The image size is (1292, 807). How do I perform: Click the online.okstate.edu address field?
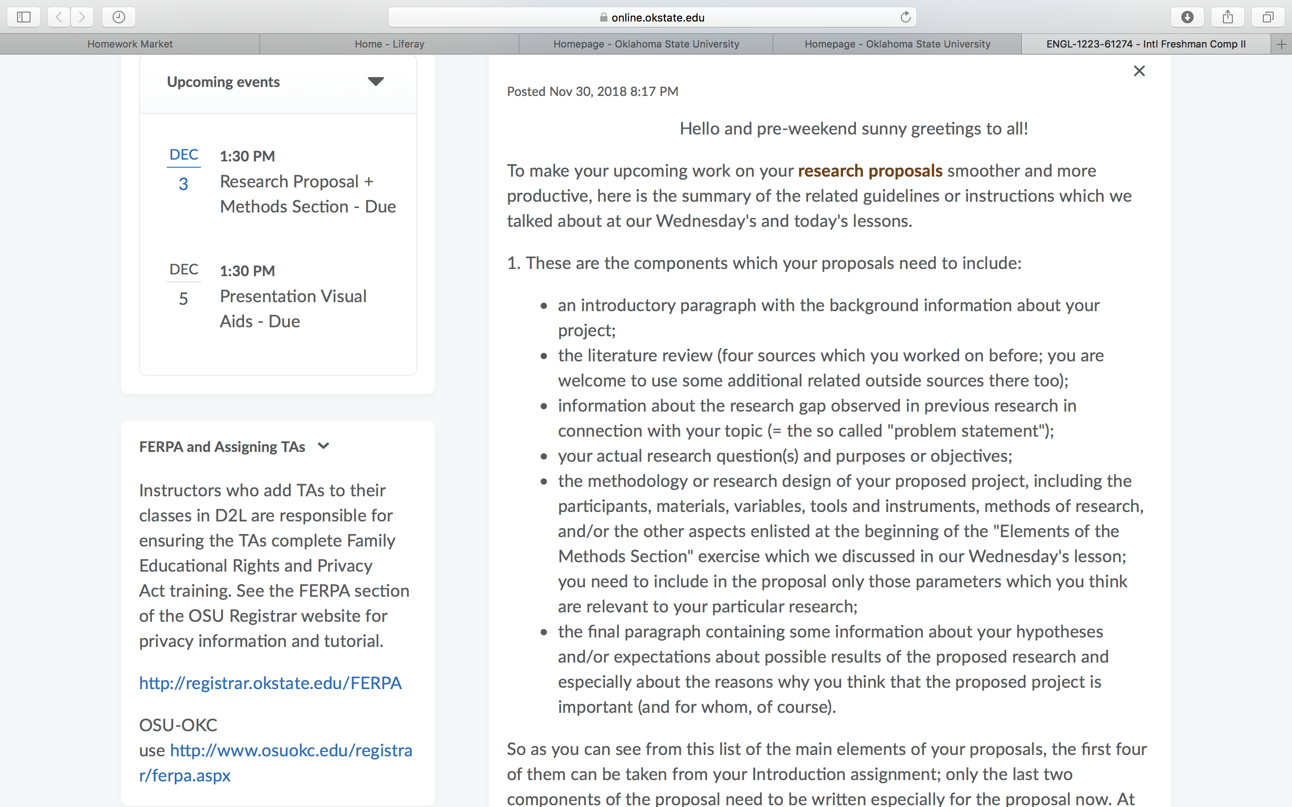(x=652, y=17)
